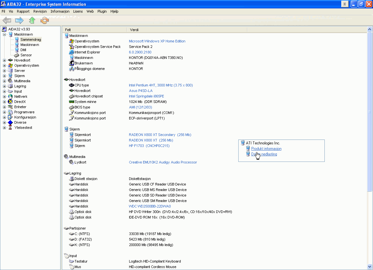Screen dimensions: 373x270
Task: Click the Intel Pentium 4HT value link
Action: pyautogui.click(x=161, y=85)
